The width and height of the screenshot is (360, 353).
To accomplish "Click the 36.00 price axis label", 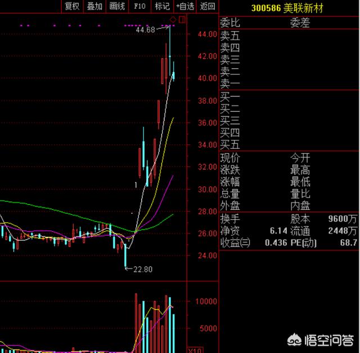I will coord(208,123).
